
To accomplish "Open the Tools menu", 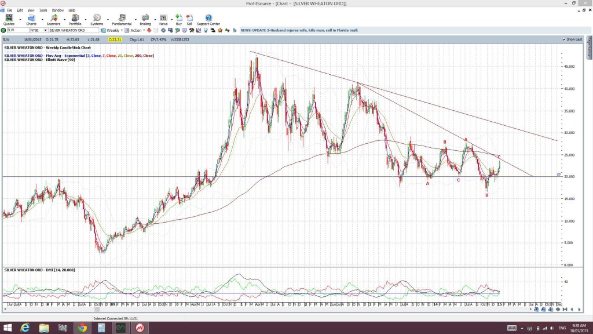I will point(43,10).
